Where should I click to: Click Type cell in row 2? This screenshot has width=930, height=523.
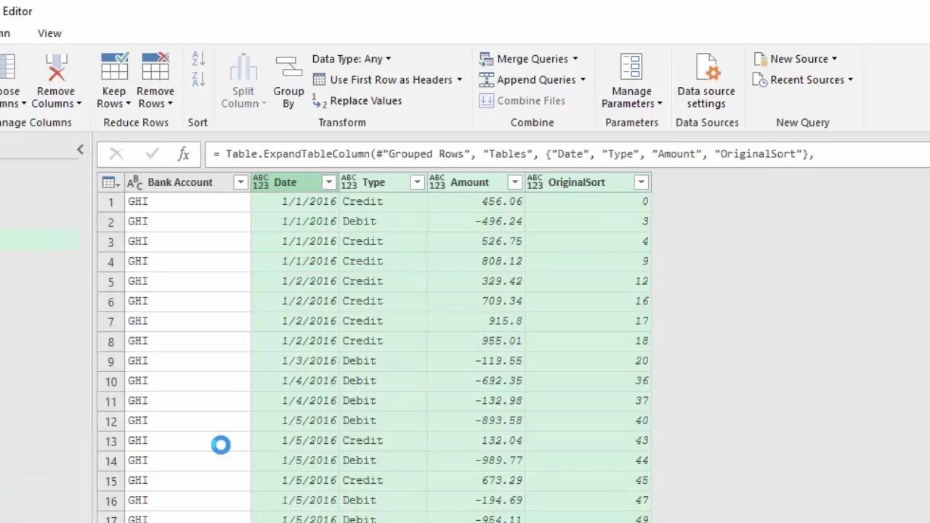(x=384, y=222)
